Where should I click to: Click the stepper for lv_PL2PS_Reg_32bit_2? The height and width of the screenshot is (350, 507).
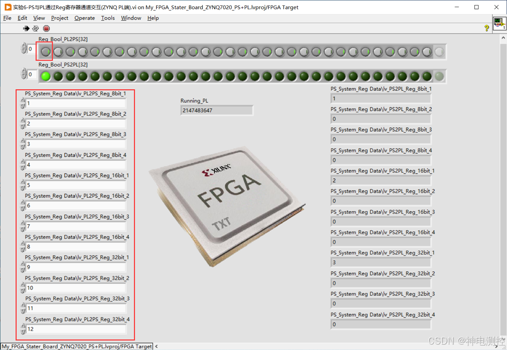[x=23, y=288]
